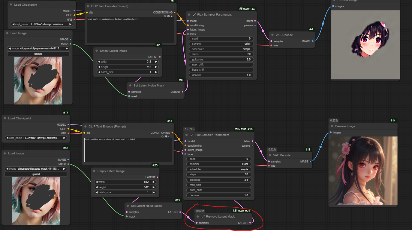
Task: Click the speaker icon in CLIP Text Encode #13
Action: (169, 136)
